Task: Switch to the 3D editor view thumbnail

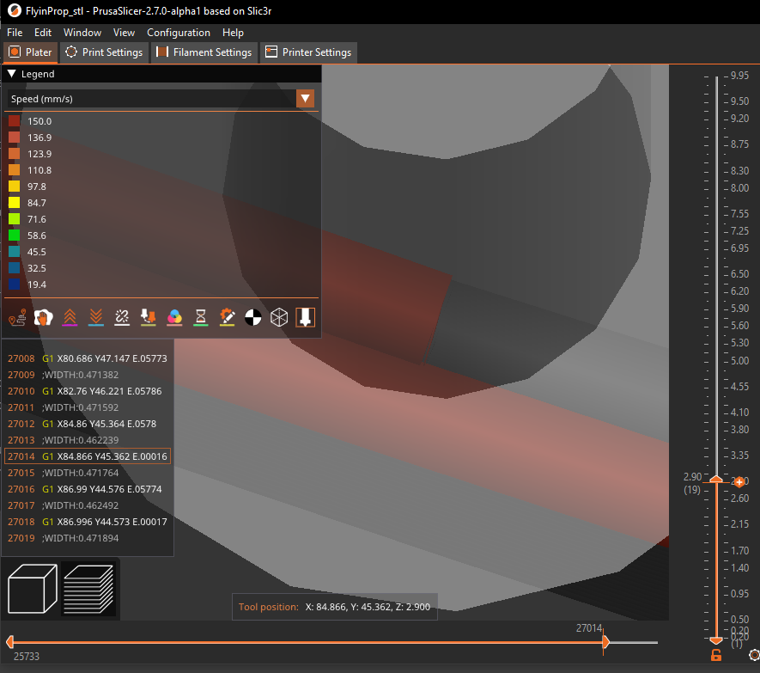Action: [x=32, y=588]
